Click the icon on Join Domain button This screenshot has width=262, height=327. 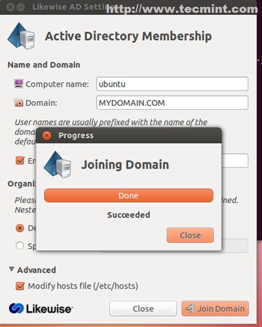(x=190, y=309)
